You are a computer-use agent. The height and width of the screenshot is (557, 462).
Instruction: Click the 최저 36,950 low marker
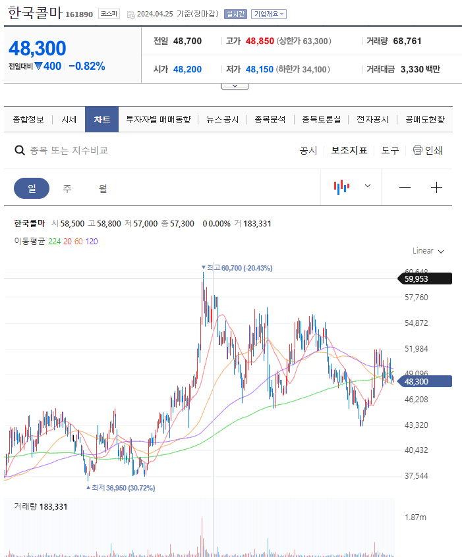click(x=121, y=488)
